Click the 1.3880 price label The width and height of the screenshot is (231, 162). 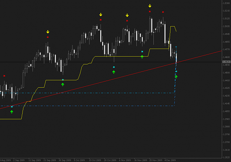[x=226, y=127]
